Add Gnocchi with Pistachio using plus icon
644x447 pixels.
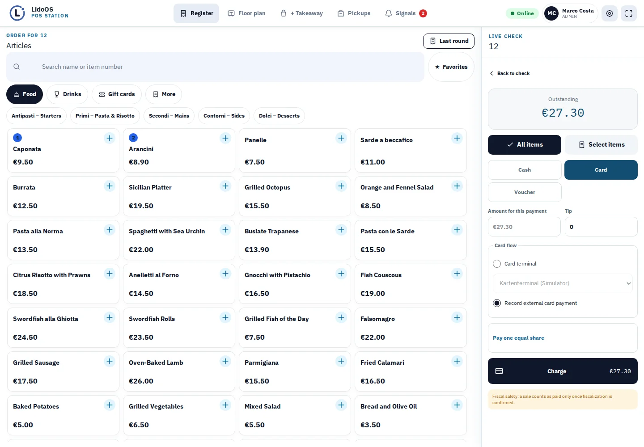341,273
